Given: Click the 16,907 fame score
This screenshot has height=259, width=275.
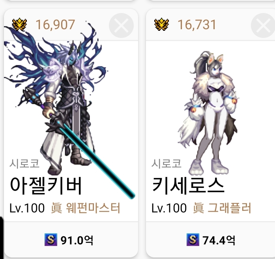Looking at the screenshot, I should coord(55,25).
